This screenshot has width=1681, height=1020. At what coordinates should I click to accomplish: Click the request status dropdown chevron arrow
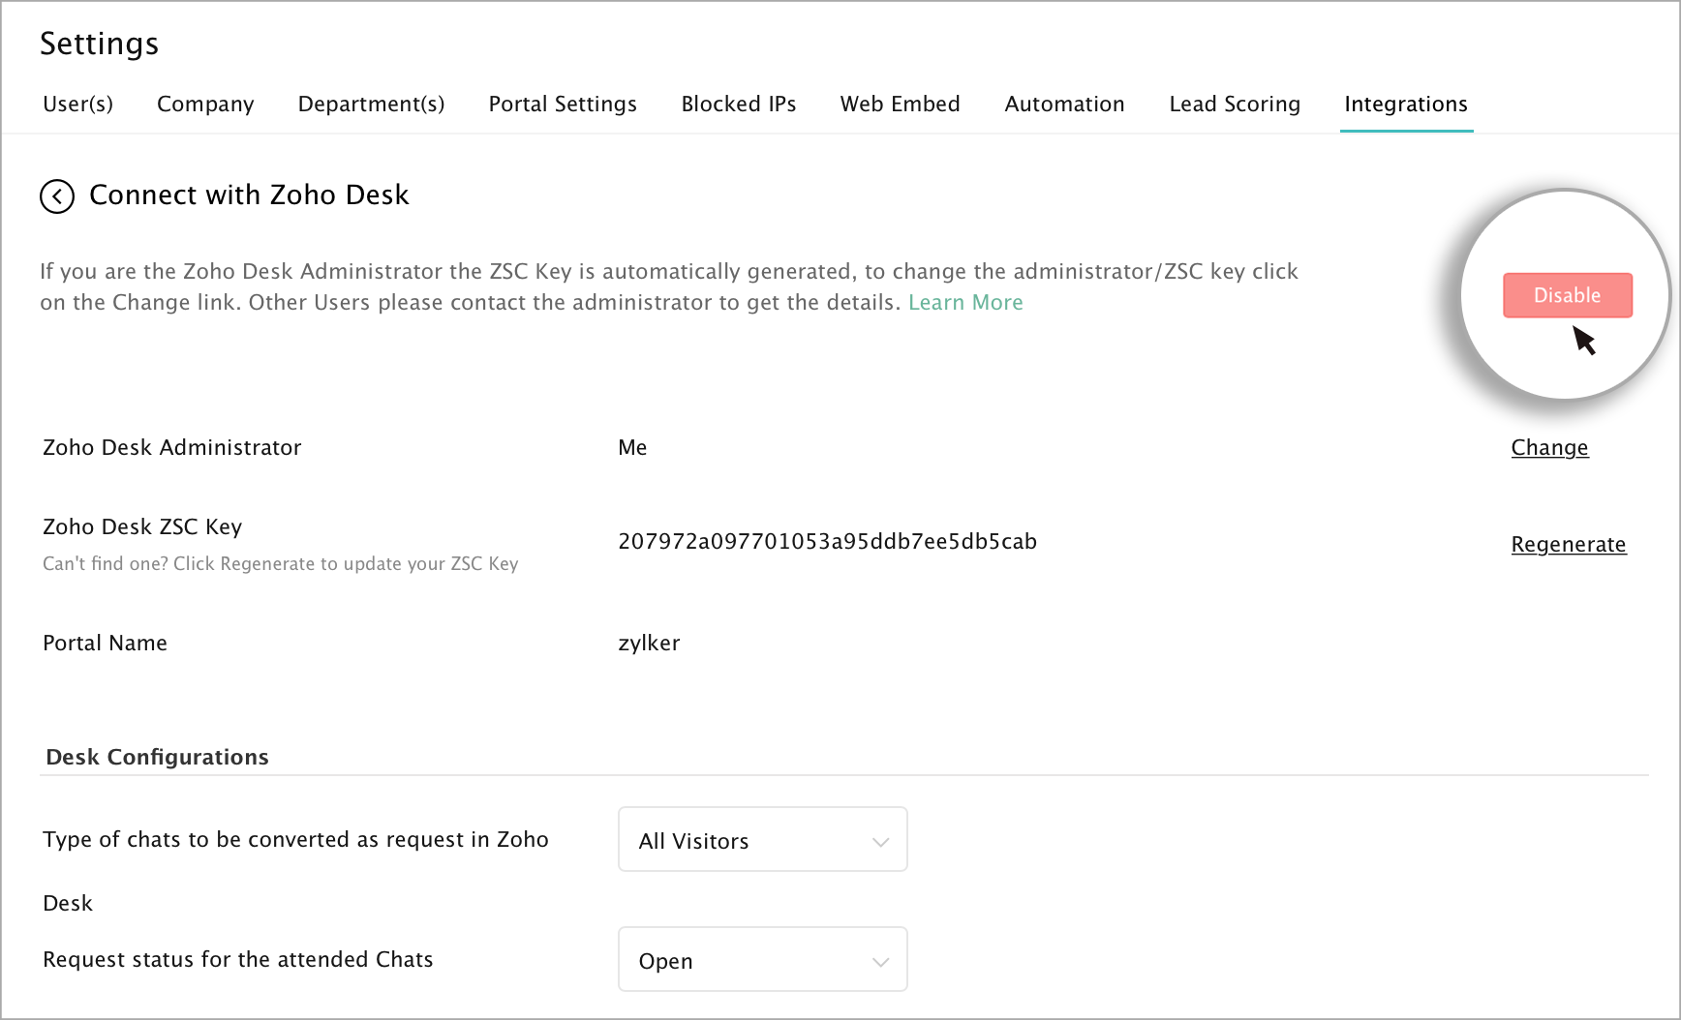pyautogui.click(x=880, y=962)
